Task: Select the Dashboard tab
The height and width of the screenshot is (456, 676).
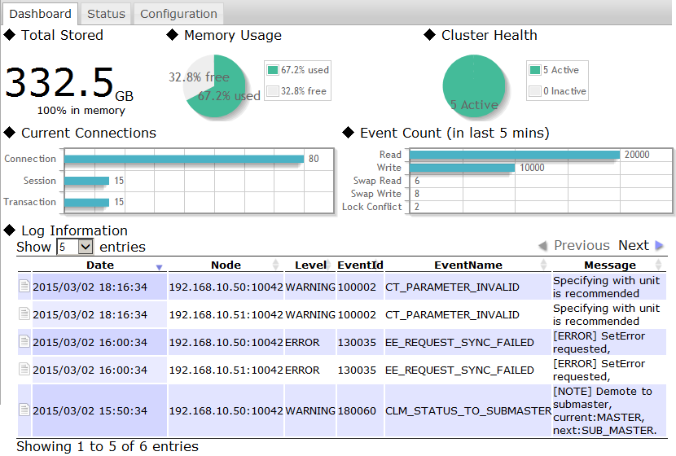Action: tap(40, 14)
